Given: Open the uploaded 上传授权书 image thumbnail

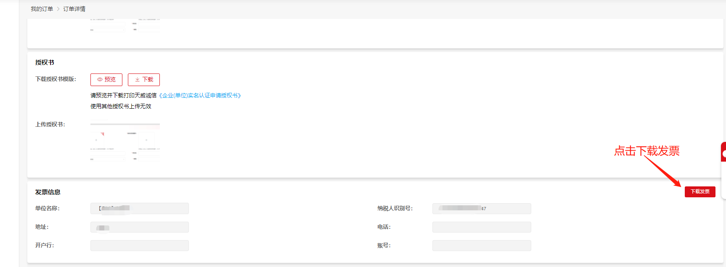Looking at the screenshot, I should click(125, 141).
